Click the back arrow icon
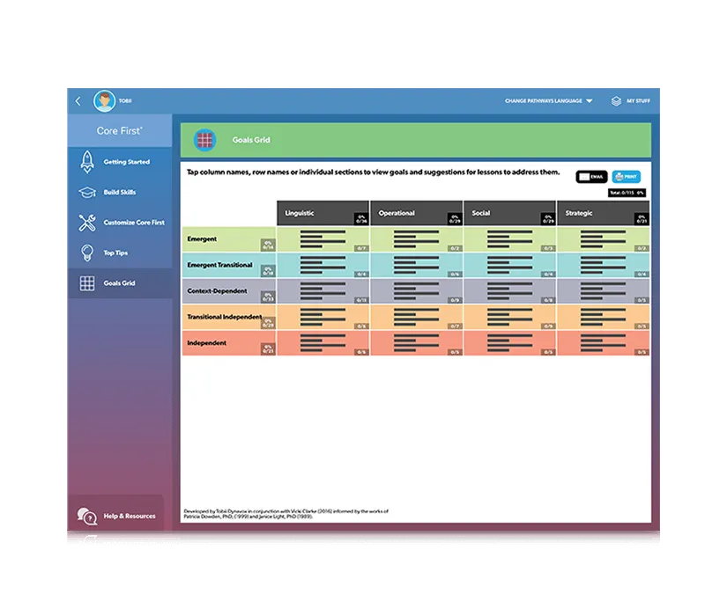The width and height of the screenshot is (727, 594). pyautogui.click(x=78, y=101)
